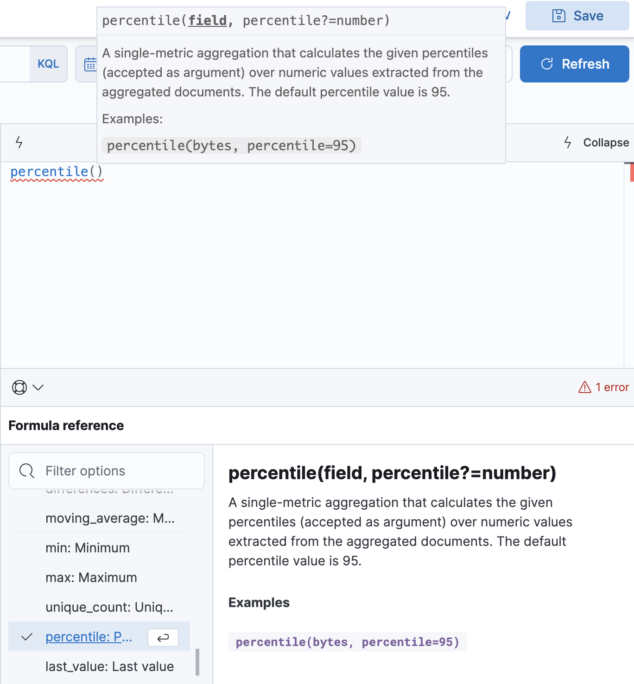This screenshot has width=634, height=684.
Task: Click the red warning triangle icon
Action: (585, 387)
